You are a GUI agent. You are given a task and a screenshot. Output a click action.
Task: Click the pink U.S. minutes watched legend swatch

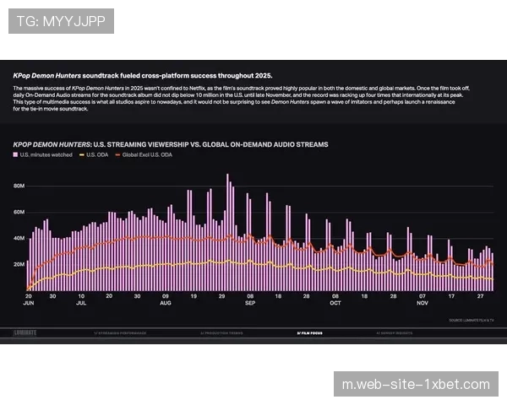click(16, 156)
